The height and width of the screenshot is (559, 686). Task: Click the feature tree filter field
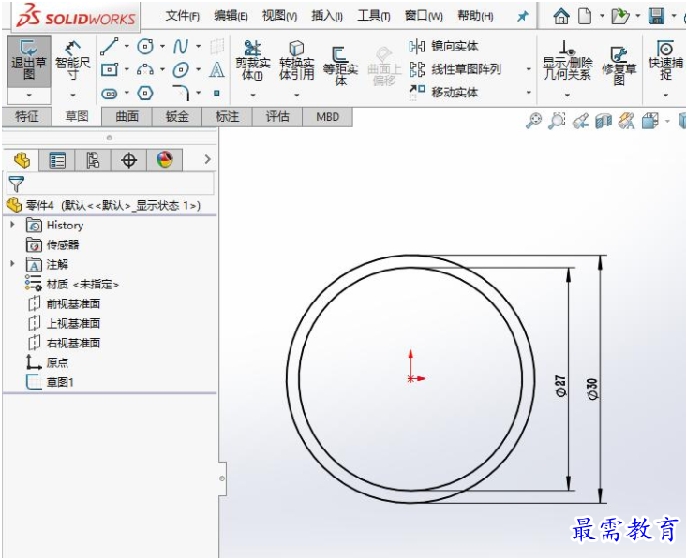[x=111, y=184]
